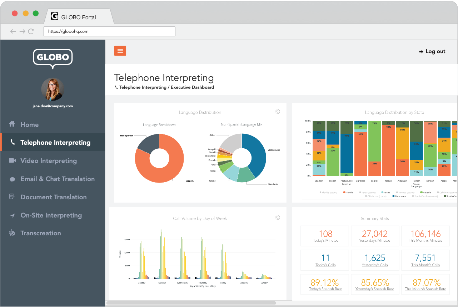458x307 pixels.
Task: Click Jane Doe's profile avatar
Action: [53, 89]
